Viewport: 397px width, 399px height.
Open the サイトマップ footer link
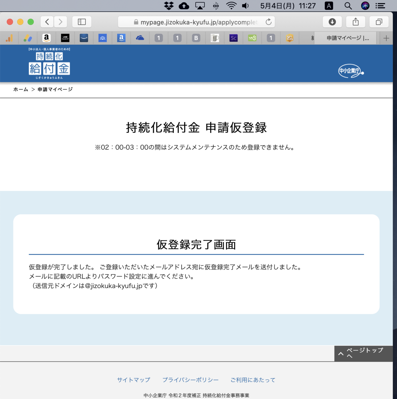134,380
